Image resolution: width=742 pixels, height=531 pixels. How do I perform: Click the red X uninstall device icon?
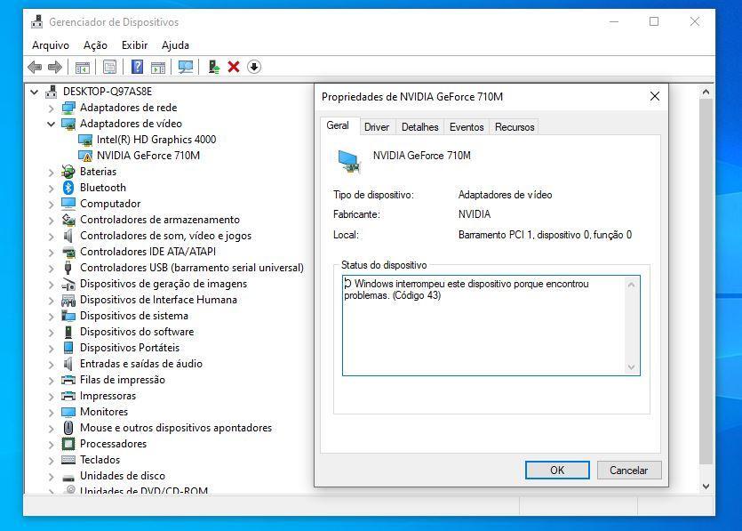(234, 67)
